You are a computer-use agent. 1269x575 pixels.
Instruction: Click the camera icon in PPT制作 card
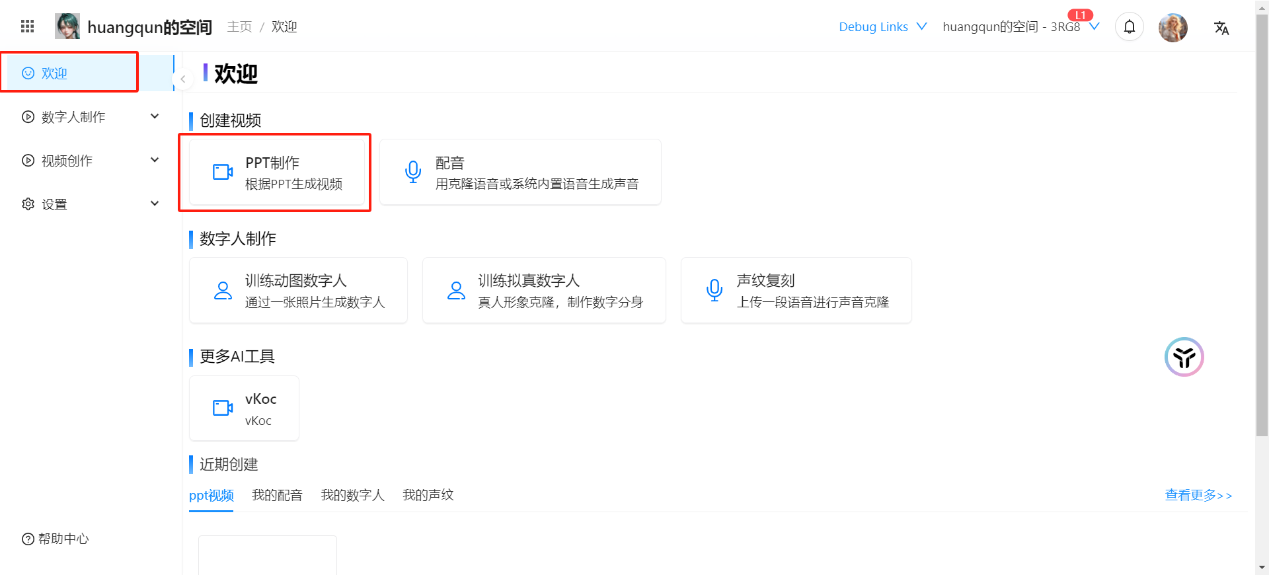[223, 172]
